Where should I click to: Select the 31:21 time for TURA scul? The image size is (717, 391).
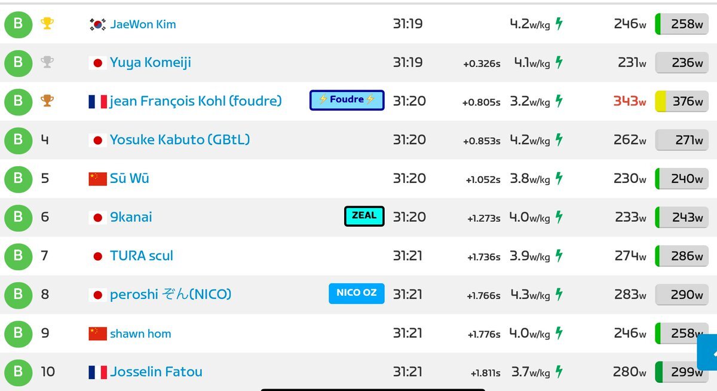(408, 256)
